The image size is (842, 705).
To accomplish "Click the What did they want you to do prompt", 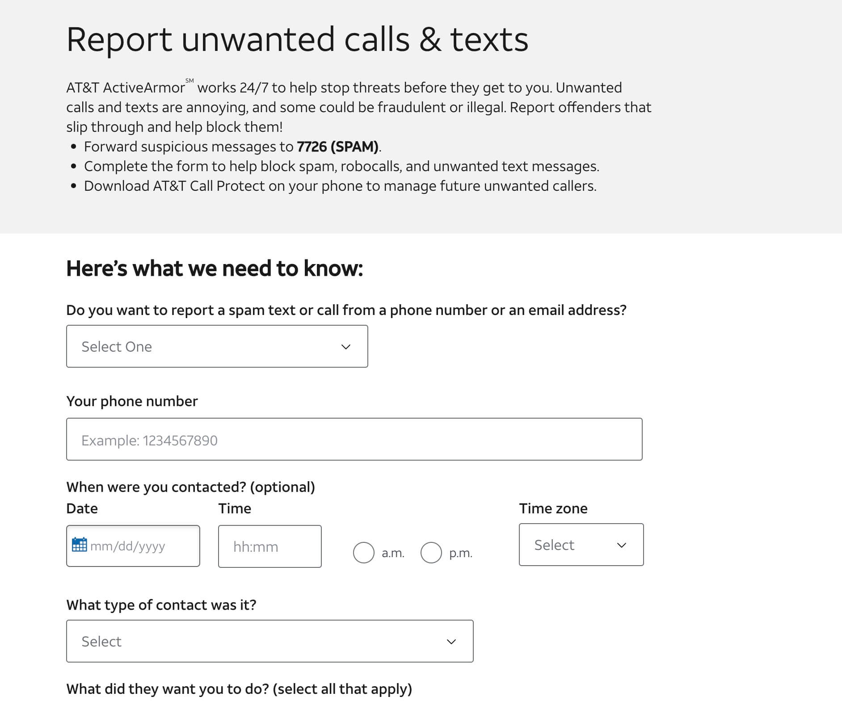I will click(239, 688).
